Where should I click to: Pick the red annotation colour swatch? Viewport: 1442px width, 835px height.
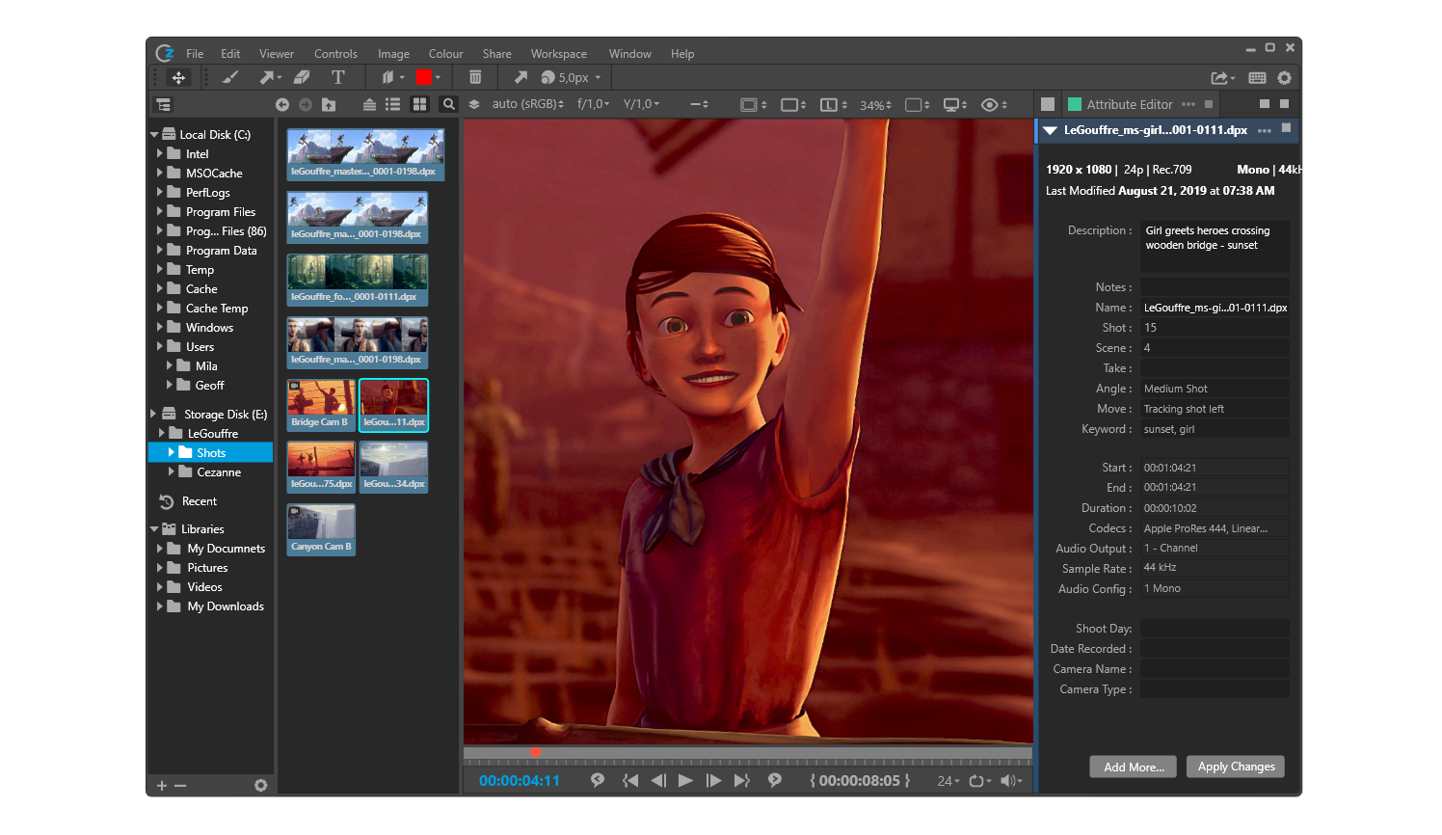click(423, 77)
